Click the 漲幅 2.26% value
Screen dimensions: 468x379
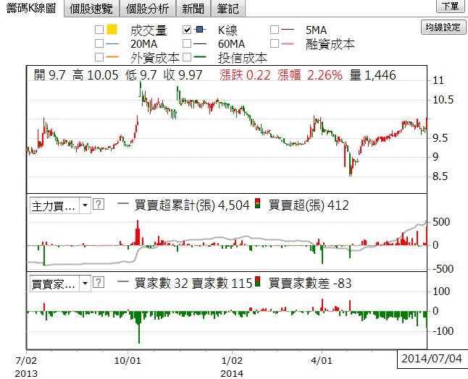coord(310,75)
